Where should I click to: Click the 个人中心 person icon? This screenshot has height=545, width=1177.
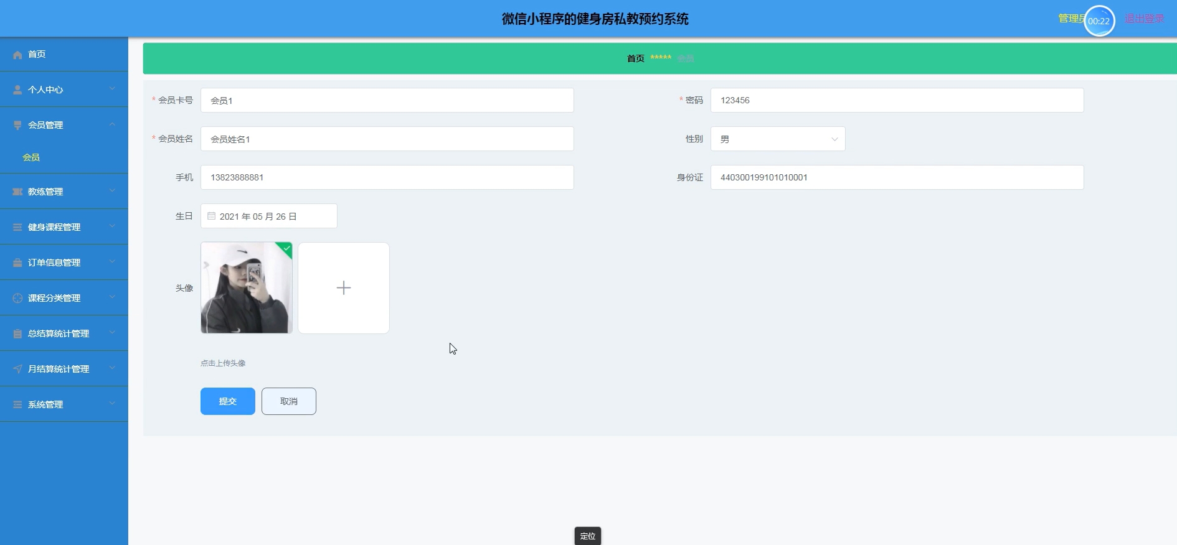pyautogui.click(x=17, y=90)
